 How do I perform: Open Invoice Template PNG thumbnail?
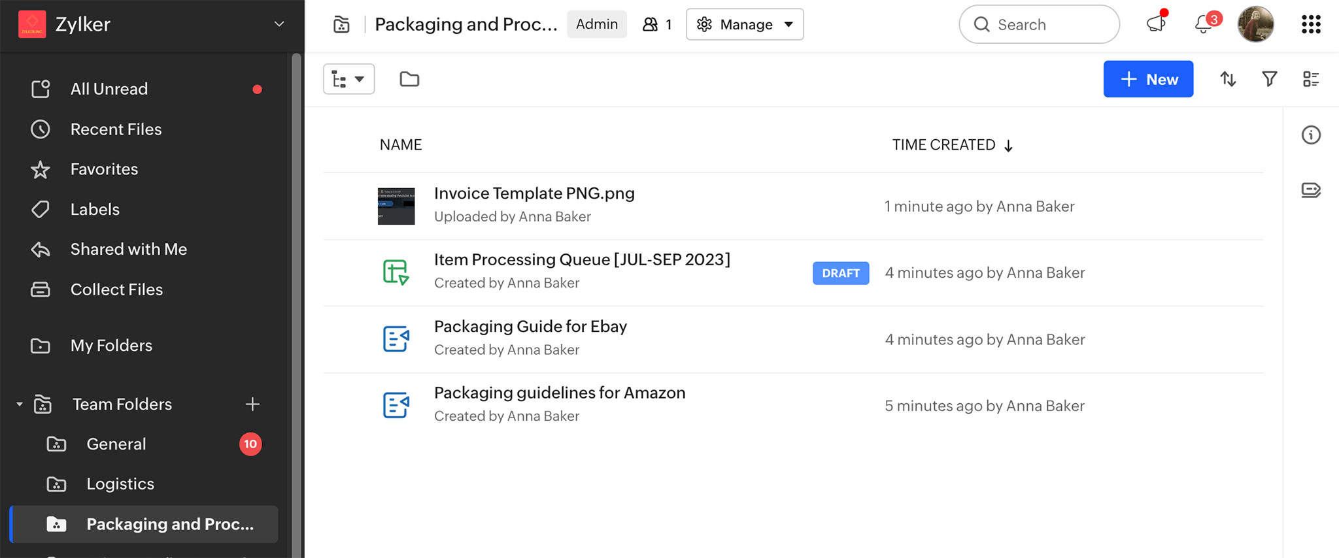point(396,206)
